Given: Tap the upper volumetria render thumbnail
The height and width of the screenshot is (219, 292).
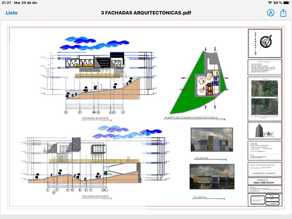Looking at the screenshot, I should coord(212,139).
